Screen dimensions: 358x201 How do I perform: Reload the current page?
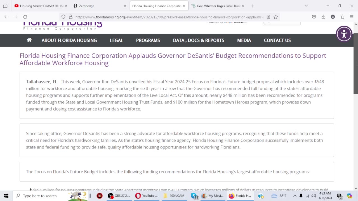pos(25,17)
